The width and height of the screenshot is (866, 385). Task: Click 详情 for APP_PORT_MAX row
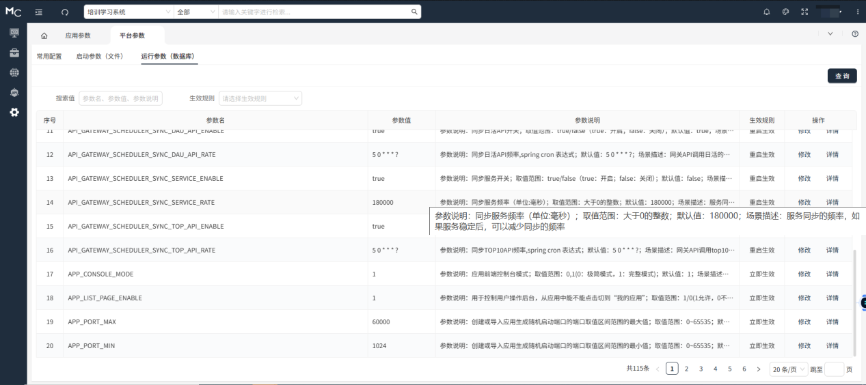833,322
